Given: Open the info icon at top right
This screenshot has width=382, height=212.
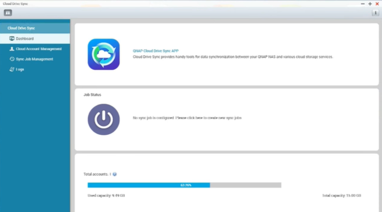Looking at the screenshot, I should coord(375,13).
